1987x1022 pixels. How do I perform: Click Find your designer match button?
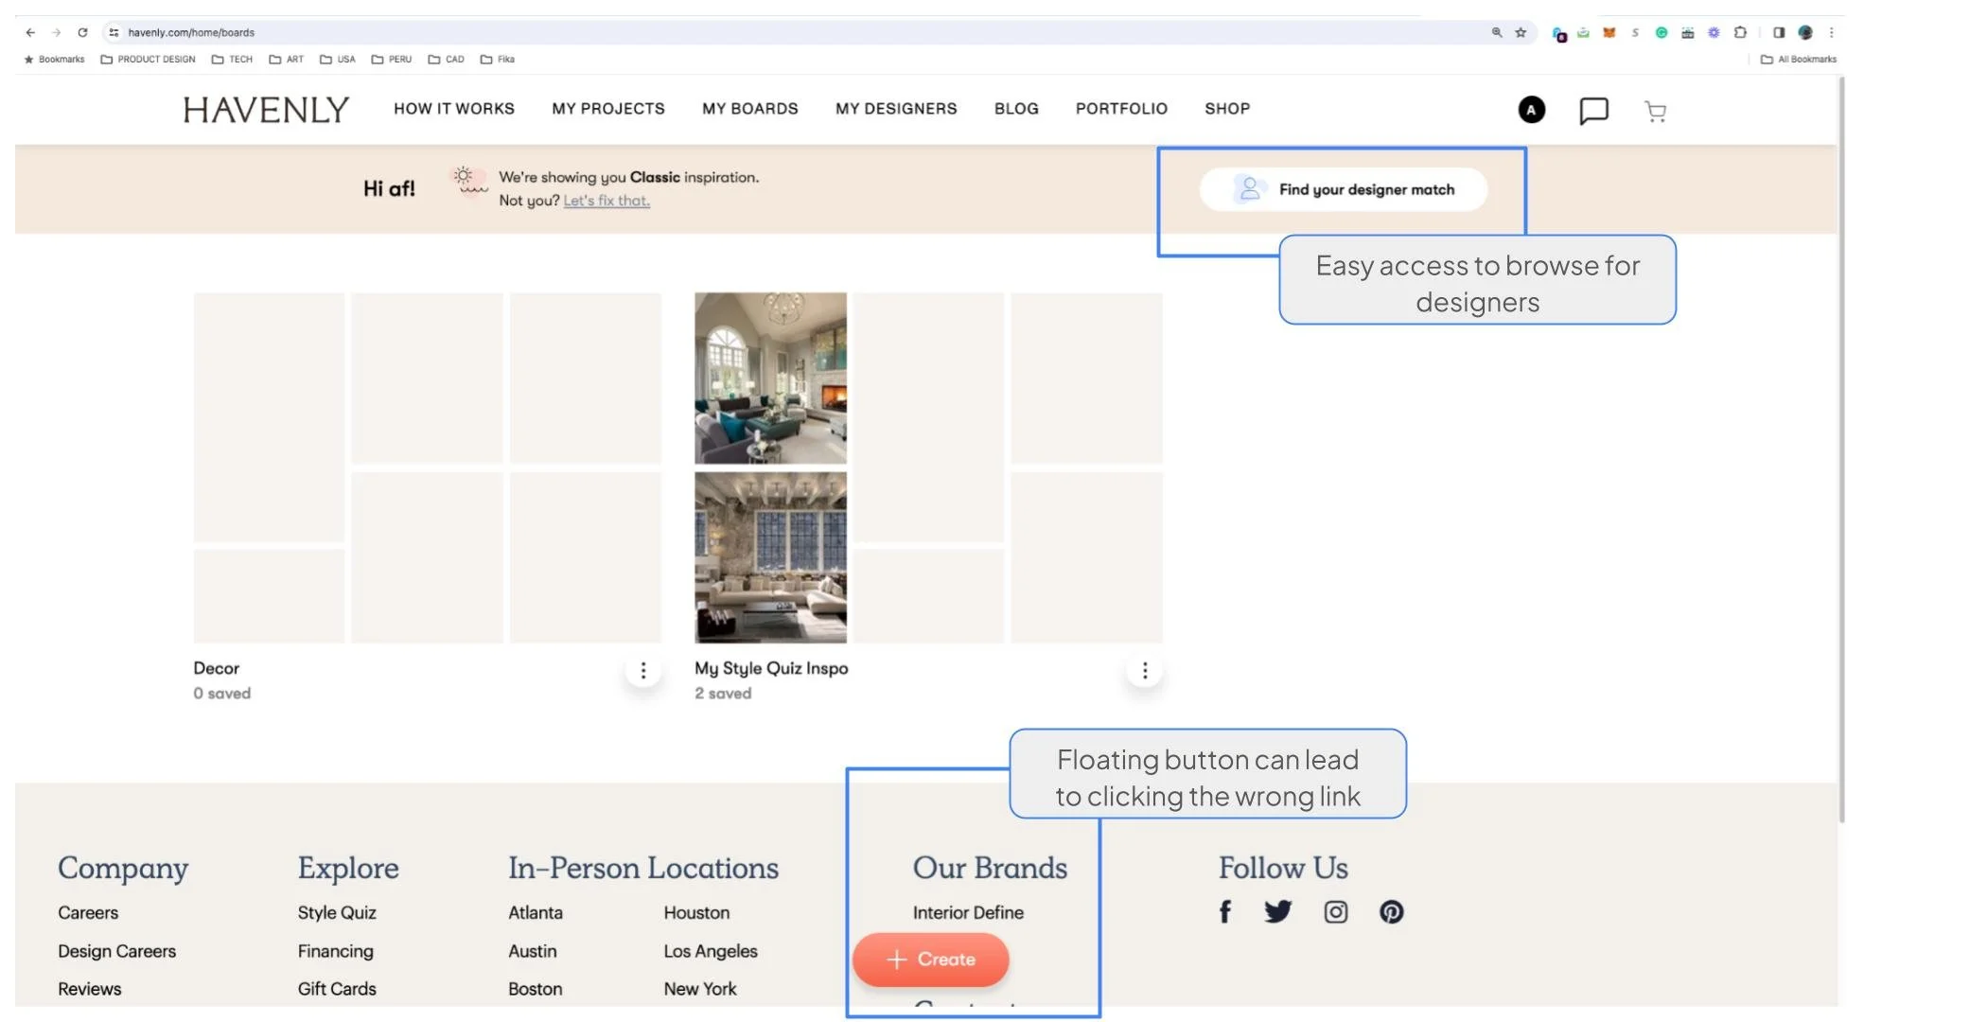tap(1344, 189)
